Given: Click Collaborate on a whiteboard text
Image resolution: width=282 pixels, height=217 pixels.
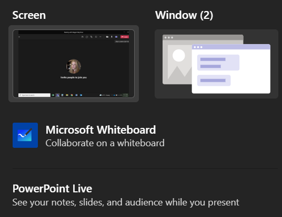Looking at the screenshot, I should (105, 143).
